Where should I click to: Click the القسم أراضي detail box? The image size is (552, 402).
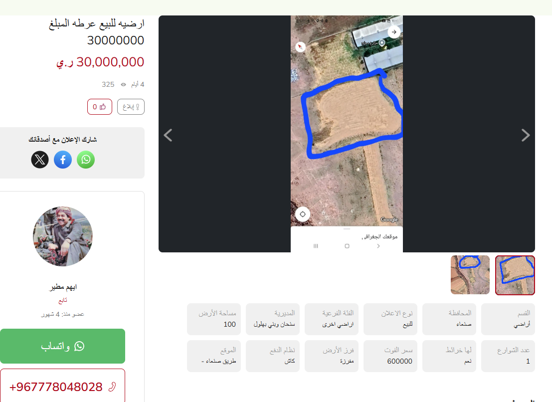(508, 319)
